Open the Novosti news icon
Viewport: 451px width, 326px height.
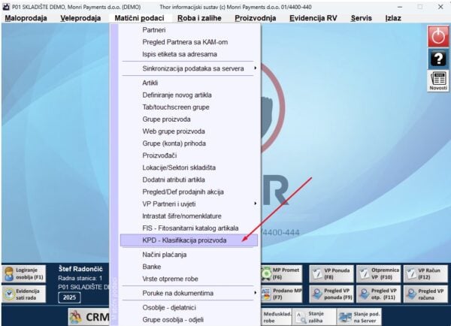(x=437, y=81)
